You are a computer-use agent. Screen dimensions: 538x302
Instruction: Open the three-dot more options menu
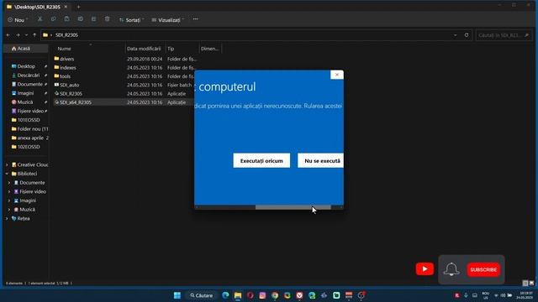pos(196,19)
